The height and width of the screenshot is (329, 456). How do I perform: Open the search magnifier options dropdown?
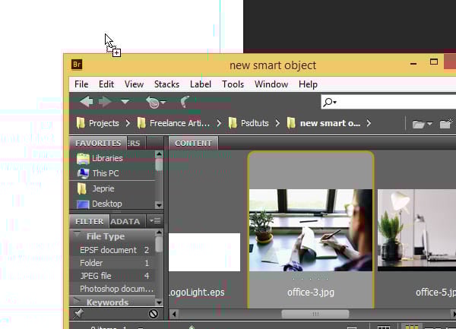click(x=330, y=102)
